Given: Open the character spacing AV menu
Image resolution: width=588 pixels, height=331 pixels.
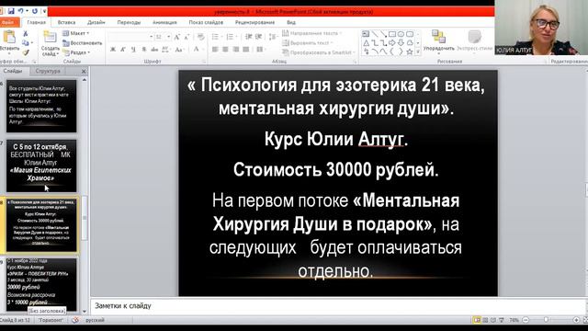Looking at the screenshot, I should point(166,50).
